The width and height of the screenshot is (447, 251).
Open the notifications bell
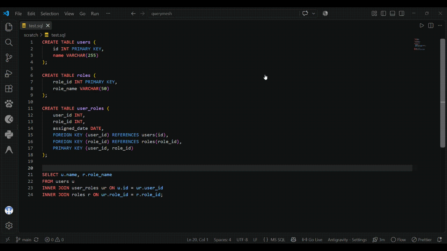[439, 239]
